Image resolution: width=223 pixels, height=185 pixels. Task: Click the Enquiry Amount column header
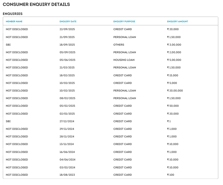click(177, 21)
